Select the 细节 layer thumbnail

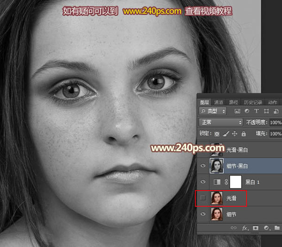point(217,214)
